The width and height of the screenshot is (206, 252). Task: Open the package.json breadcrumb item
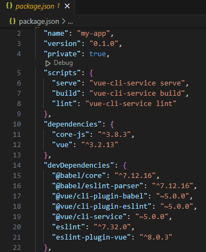[39, 22]
